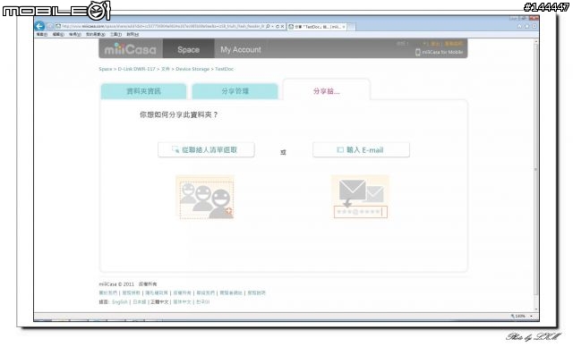Viewport: 573px width, 347px height.
Task: Switch language to 한국어
Action: (203, 302)
